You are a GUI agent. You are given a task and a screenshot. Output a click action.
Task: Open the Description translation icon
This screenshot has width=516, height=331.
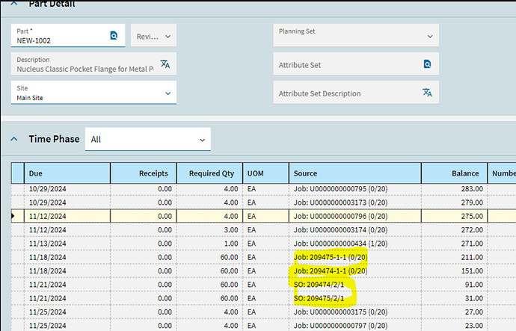click(x=165, y=64)
